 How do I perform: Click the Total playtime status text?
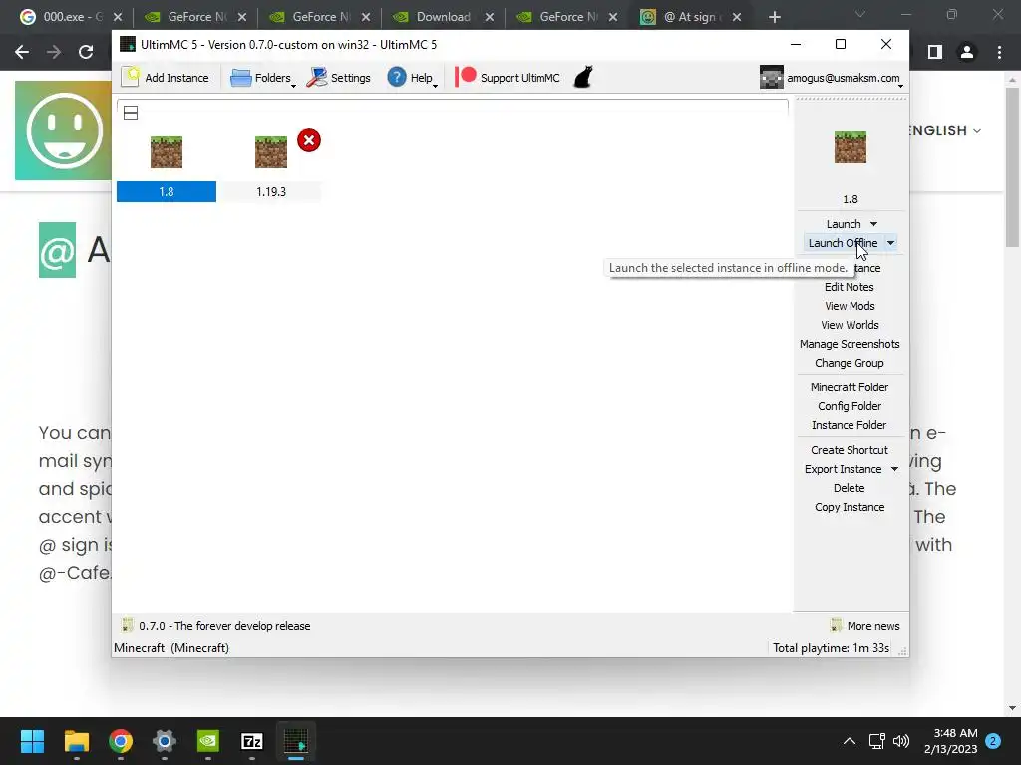coord(831,647)
